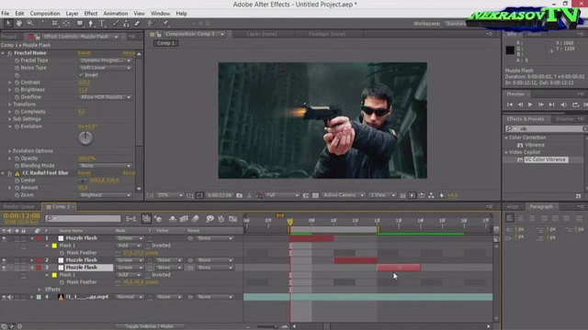Open the Blending Mode dropdown
The height and width of the screenshot is (330, 588).
106,165
